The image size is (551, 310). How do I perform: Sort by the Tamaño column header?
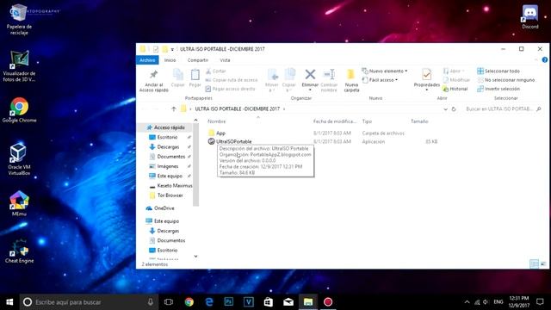tap(419, 121)
